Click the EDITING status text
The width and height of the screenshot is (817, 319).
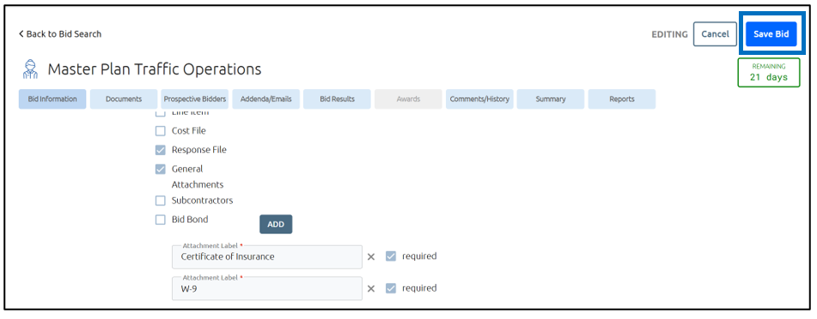(669, 34)
